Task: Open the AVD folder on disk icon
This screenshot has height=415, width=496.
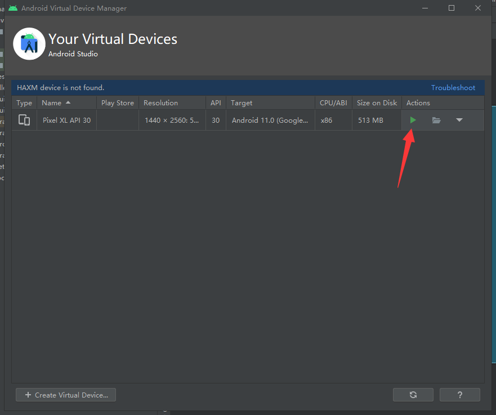Action: 436,120
